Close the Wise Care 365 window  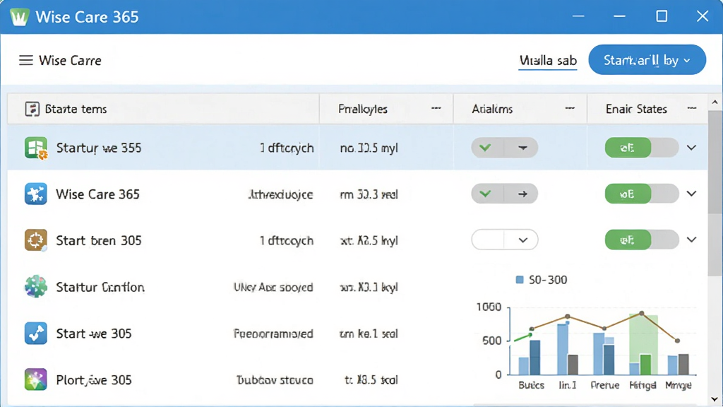click(703, 17)
